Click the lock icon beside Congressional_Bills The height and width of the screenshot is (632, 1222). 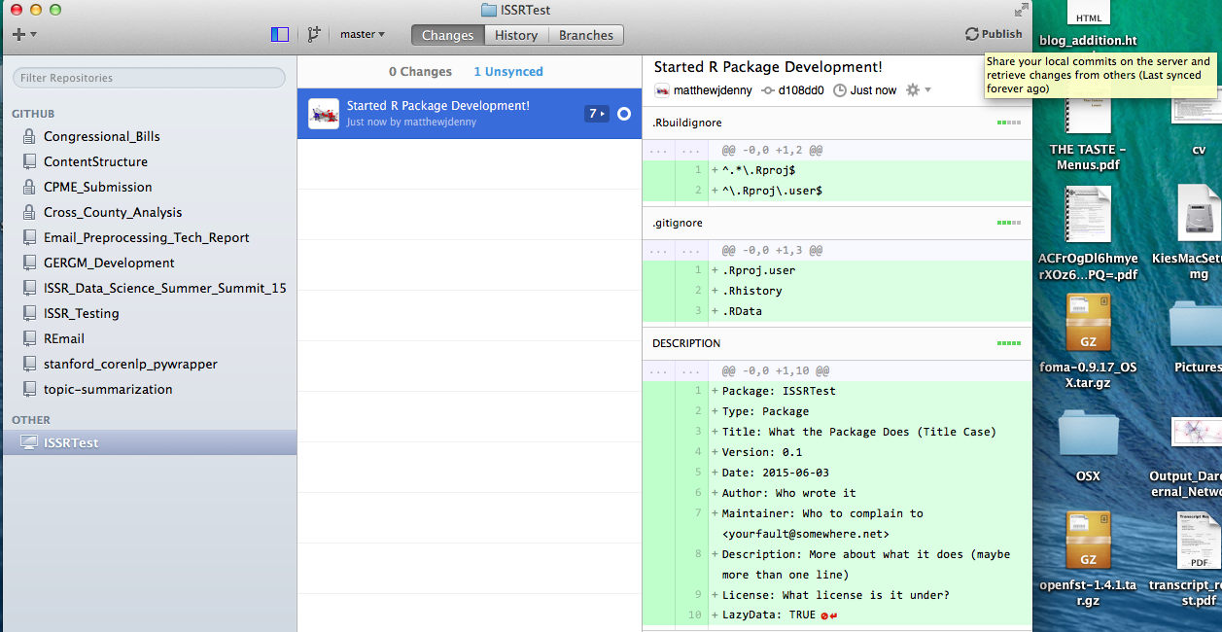pos(29,137)
